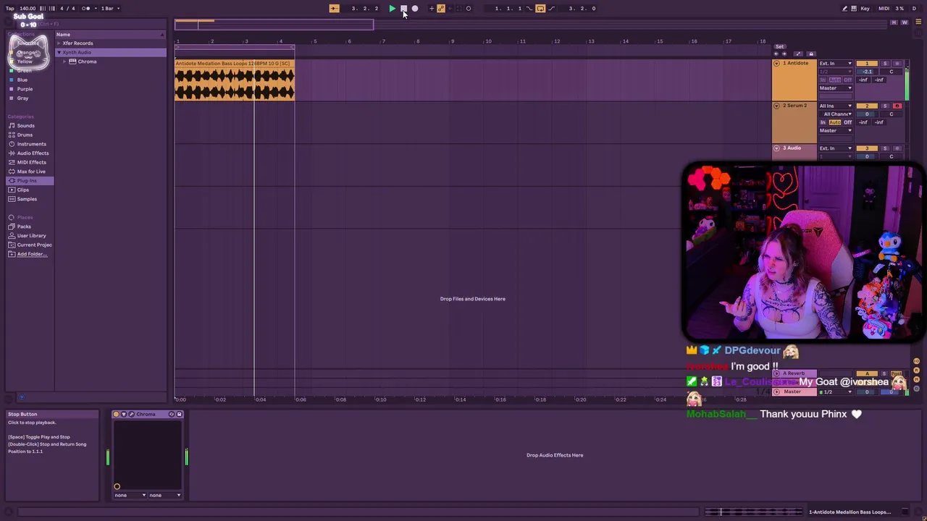Open Master output dropdown on Antidote track

click(x=836, y=88)
